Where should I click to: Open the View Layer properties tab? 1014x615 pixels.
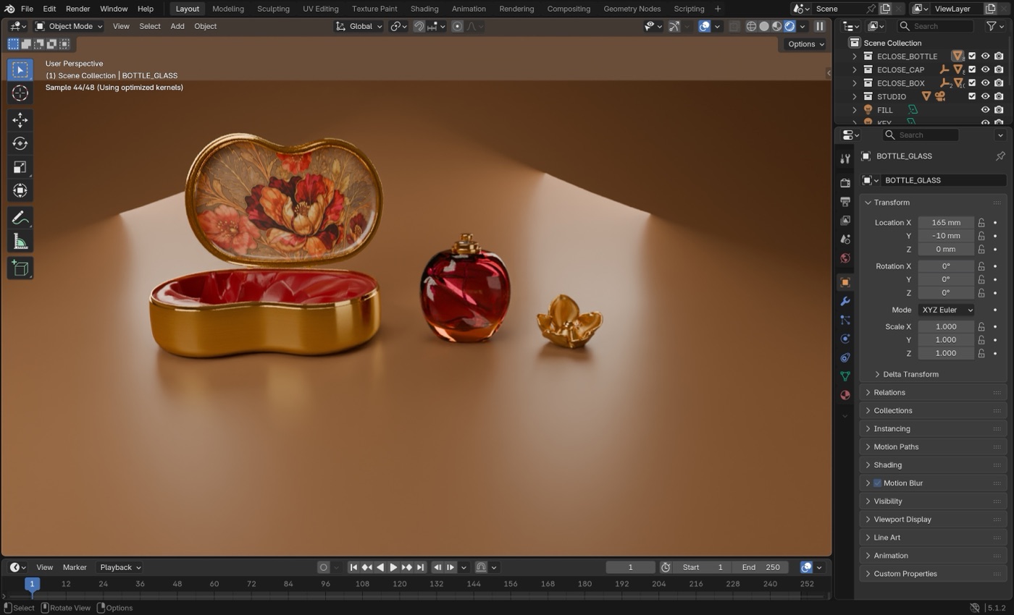(845, 220)
